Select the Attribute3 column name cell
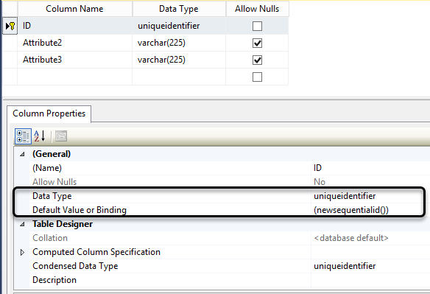The image size is (430, 294). (75, 60)
